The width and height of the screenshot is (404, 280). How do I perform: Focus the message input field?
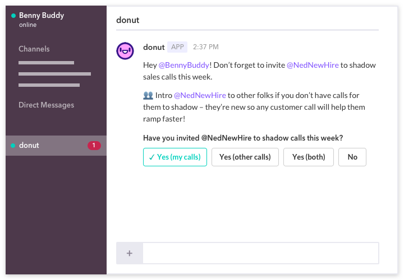pos(261,253)
